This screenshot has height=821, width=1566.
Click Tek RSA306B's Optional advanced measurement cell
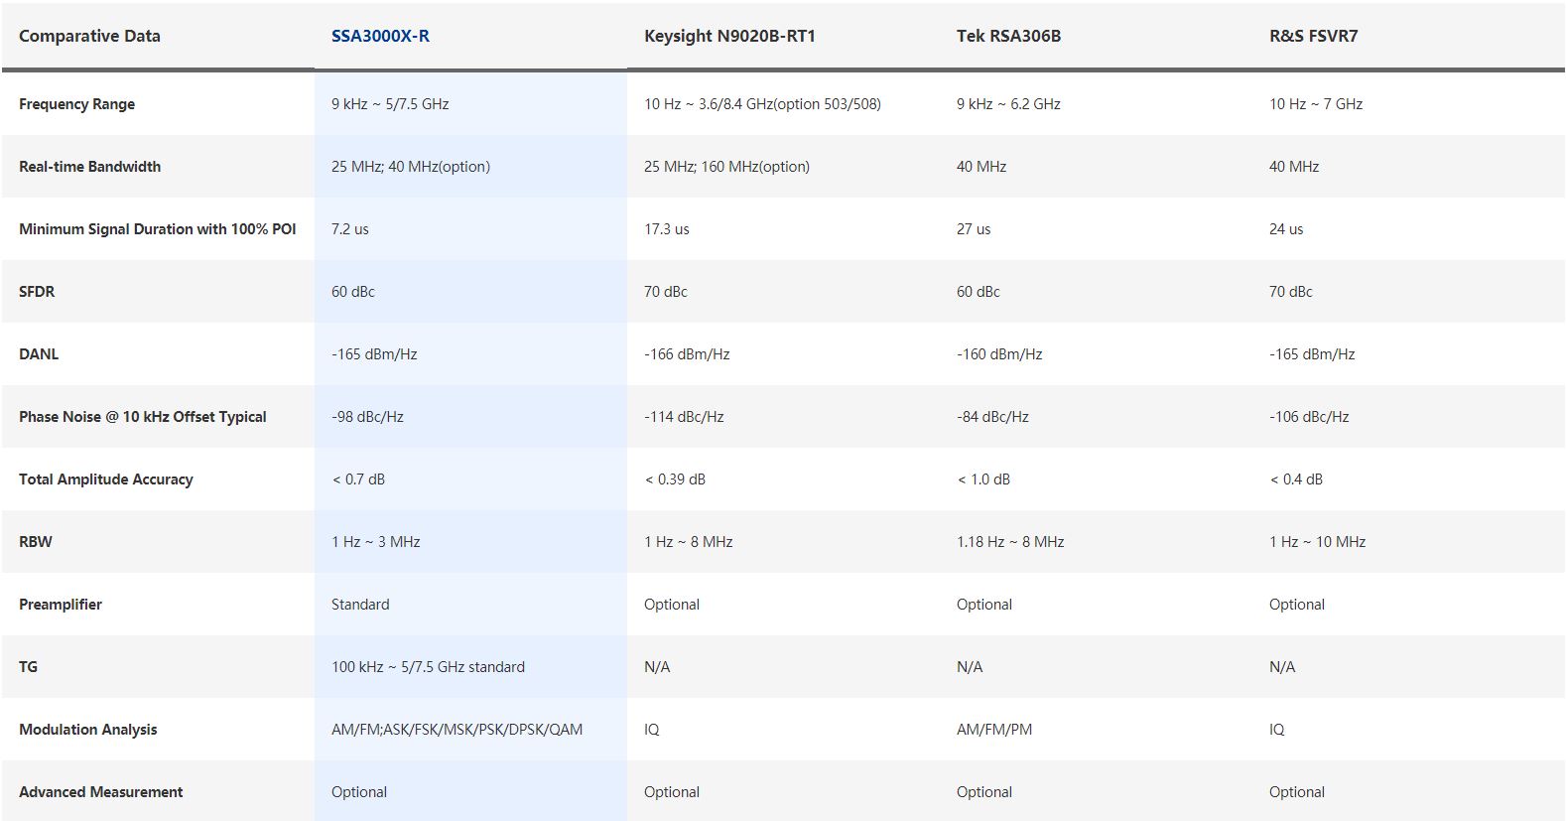coord(984,792)
